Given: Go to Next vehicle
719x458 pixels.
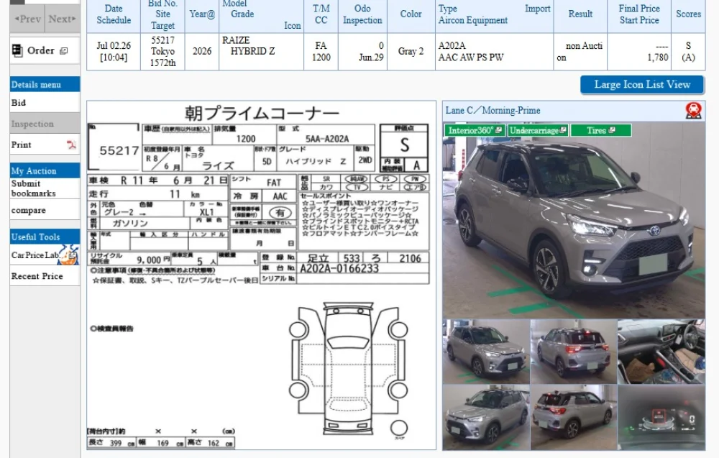Looking at the screenshot, I should click(63, 19).
